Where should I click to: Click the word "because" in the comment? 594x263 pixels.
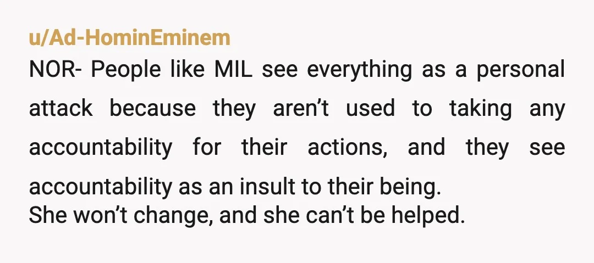153,108
